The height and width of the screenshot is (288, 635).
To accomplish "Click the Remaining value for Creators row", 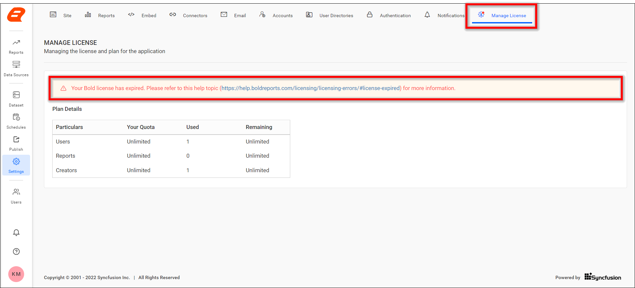I will [x=258, y=170].
